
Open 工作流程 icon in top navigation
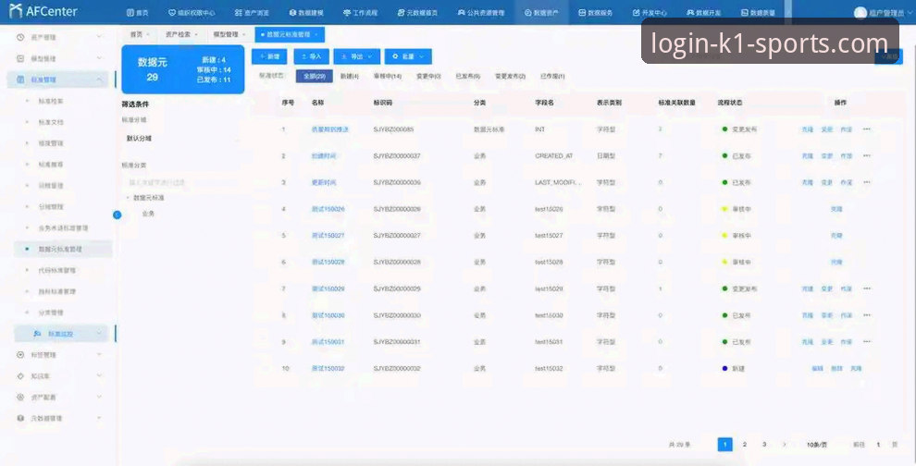point(347,12)
